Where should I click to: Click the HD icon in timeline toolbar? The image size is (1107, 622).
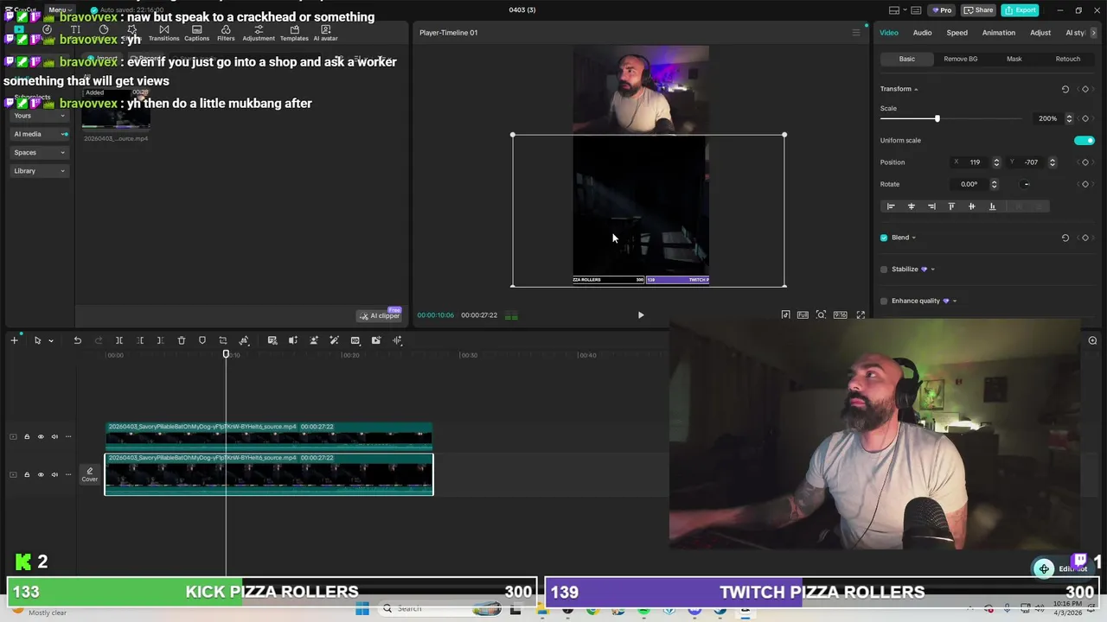coord(355,340)
